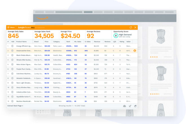Image resolution: width=186 pixels, height=124 pixels.
Task: Click four-star rating under top blender listing
Action: pos(154,57)
